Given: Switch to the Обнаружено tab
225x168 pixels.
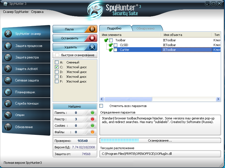Looking at the screenshot, I should [145, 28].
